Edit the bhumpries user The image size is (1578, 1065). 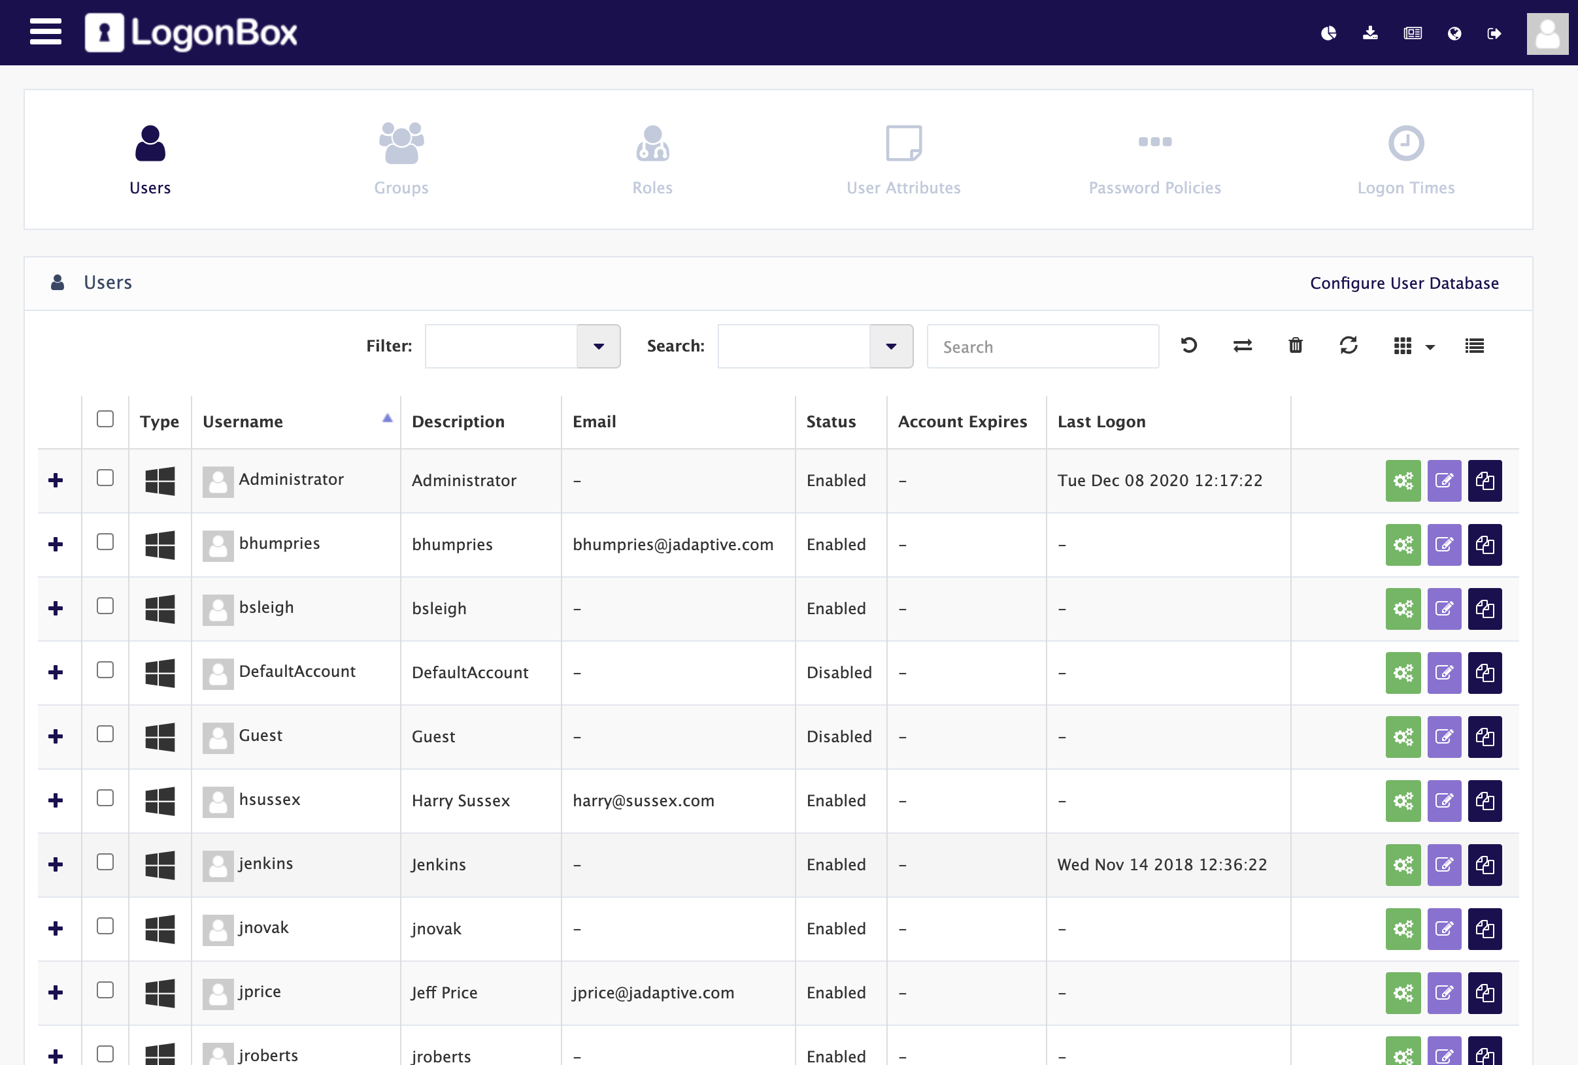coord(1444,545)
